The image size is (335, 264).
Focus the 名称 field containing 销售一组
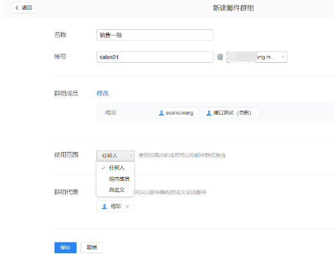click(155, 35)
